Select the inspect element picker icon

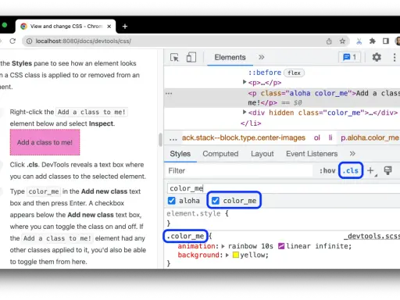174,57
